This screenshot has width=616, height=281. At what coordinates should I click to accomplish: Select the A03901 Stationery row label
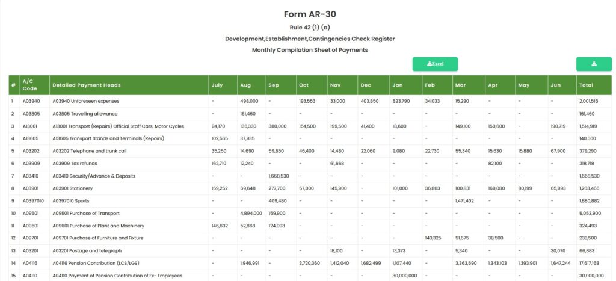point(73,188)
